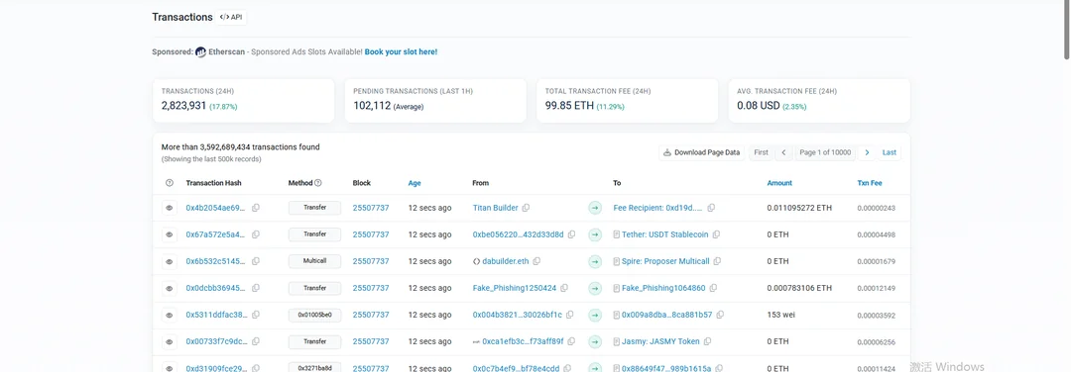Go to previous page with left chevron
The image size is (1071, 372).
[x=783, y=152]
